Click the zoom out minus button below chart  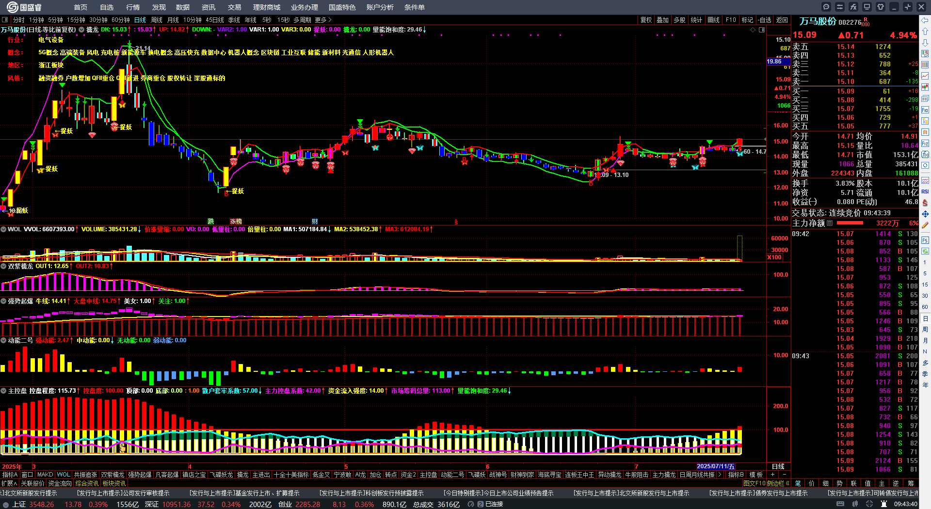point(786,475)
